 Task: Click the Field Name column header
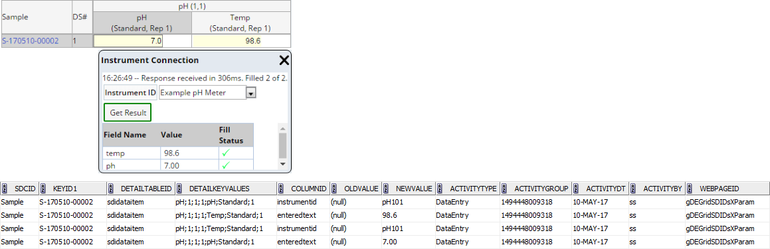point(131,135)
